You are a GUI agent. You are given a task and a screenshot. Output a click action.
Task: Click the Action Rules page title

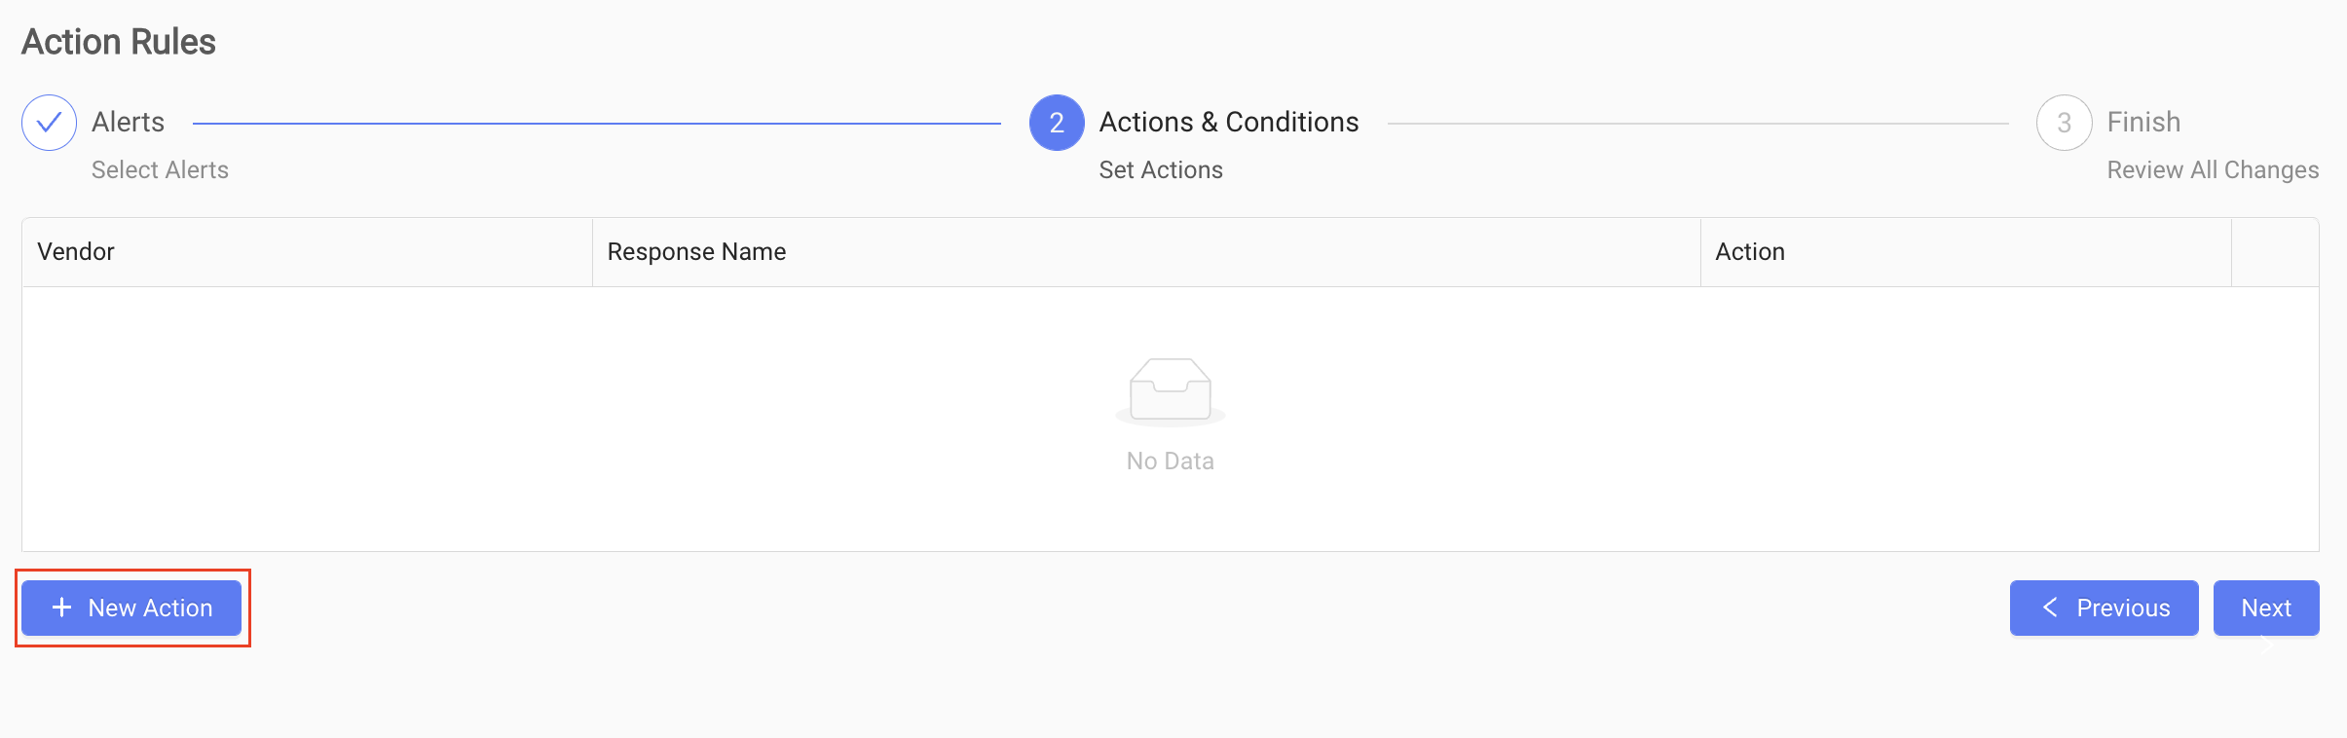119,42
